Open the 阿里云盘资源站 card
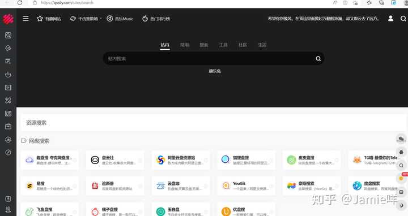The width and height of the screenshot is (408, 216). (x=181, y=160)
